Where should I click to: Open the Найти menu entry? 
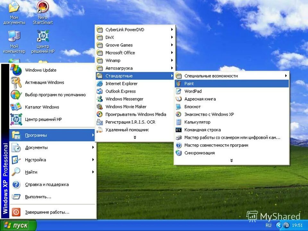[52, 172]
